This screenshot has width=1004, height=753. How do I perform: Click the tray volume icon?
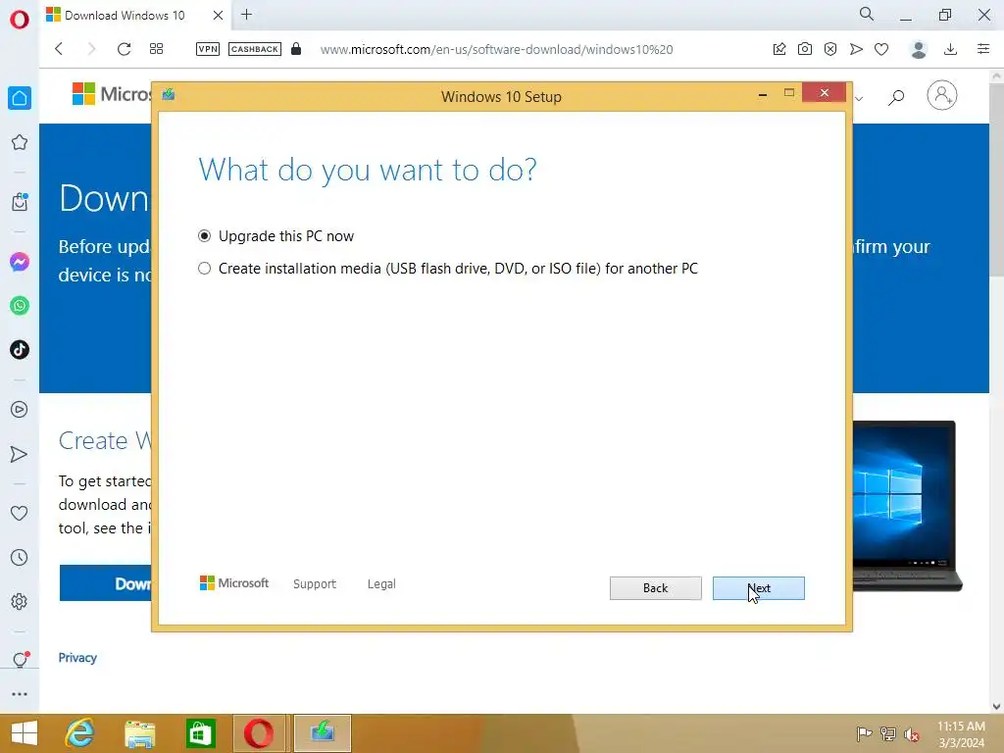tap(912, 733)
